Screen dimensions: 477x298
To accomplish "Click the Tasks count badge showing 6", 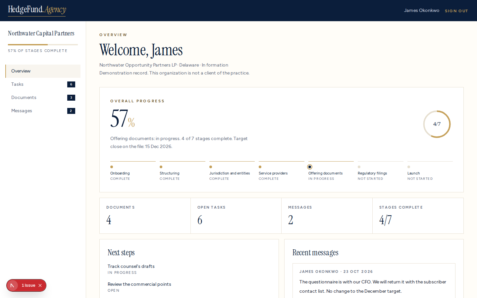I will pos(71,84).
